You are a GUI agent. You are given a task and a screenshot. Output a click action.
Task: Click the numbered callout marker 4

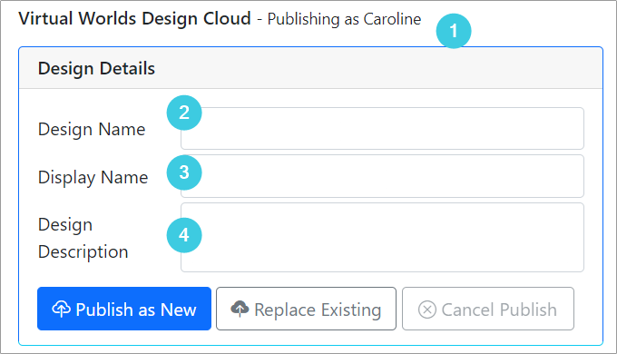(184, 235)
